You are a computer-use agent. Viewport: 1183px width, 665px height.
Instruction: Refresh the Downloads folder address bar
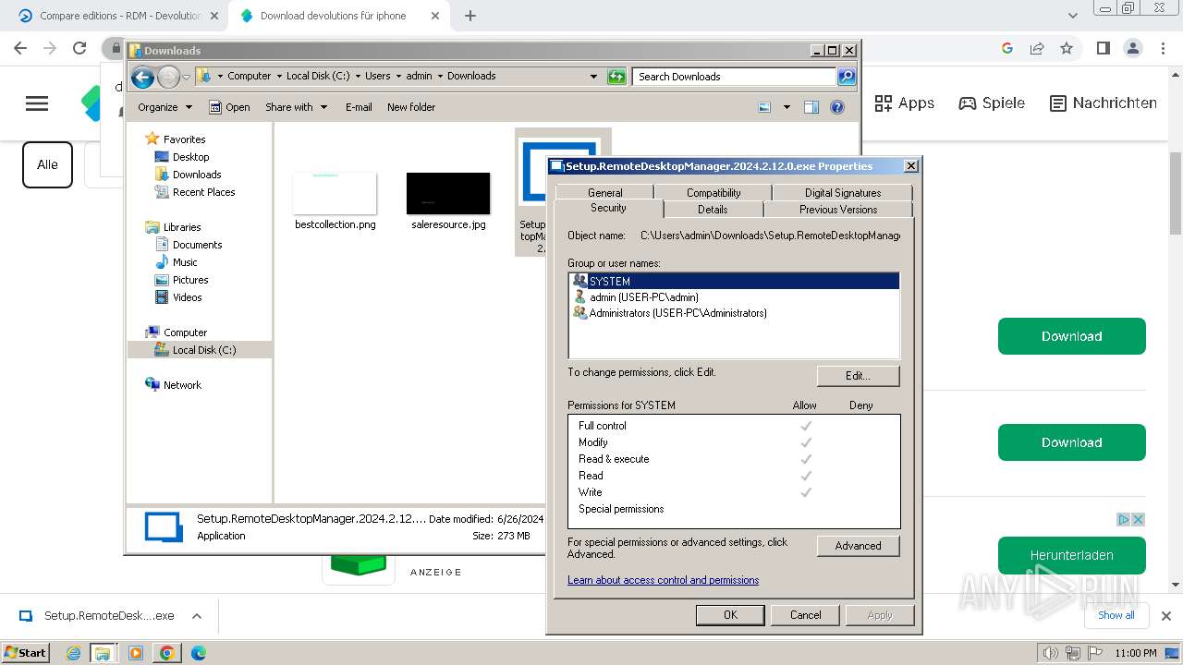pos(616,77)
